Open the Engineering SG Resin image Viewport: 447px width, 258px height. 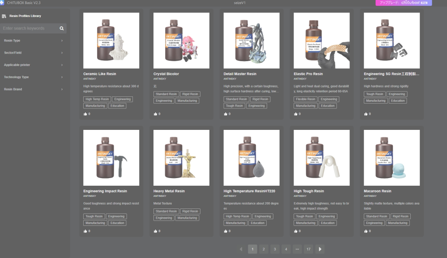pos(392,40)
